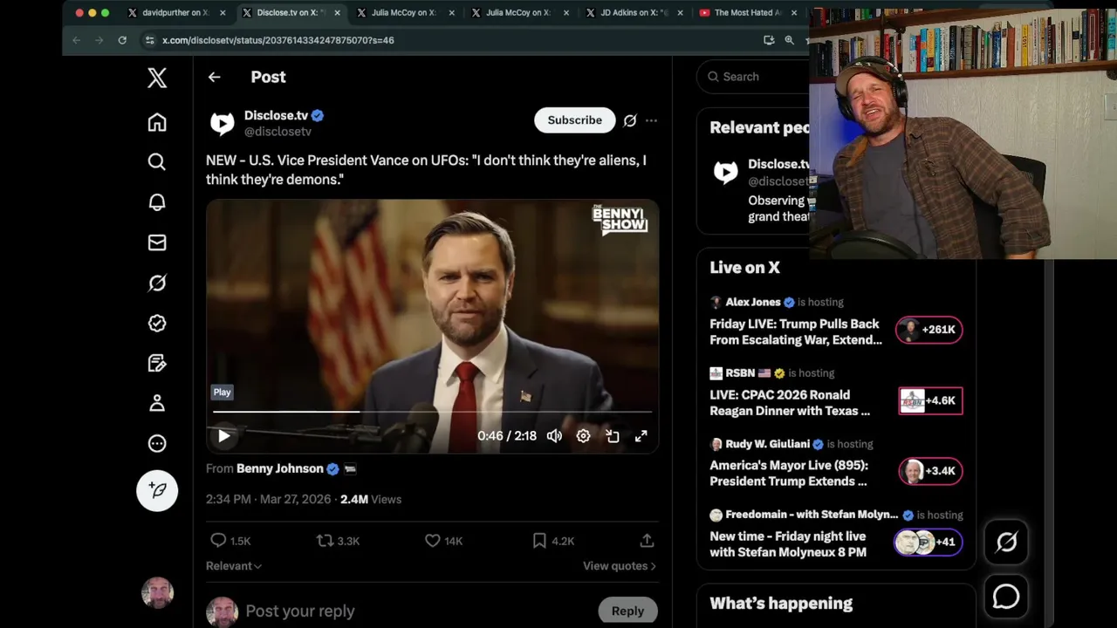Viewport: 1117px width, 628px height.
Task: Click the X logo in sidebar
Action: [157, 78]
